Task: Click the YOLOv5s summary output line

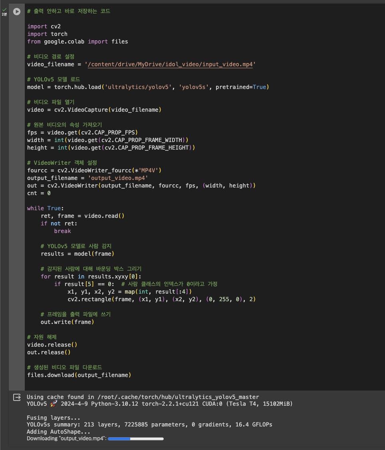Action: 149,424
